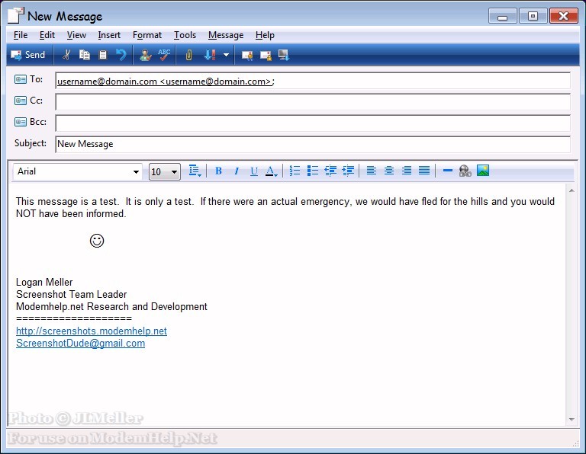Open the priority dropdown arrow
This screenshot has height=454, width=586.
pyautogui.click(x=226, y=55)
